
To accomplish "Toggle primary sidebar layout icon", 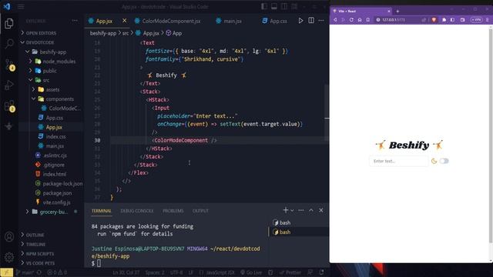I will click(264, 7).
